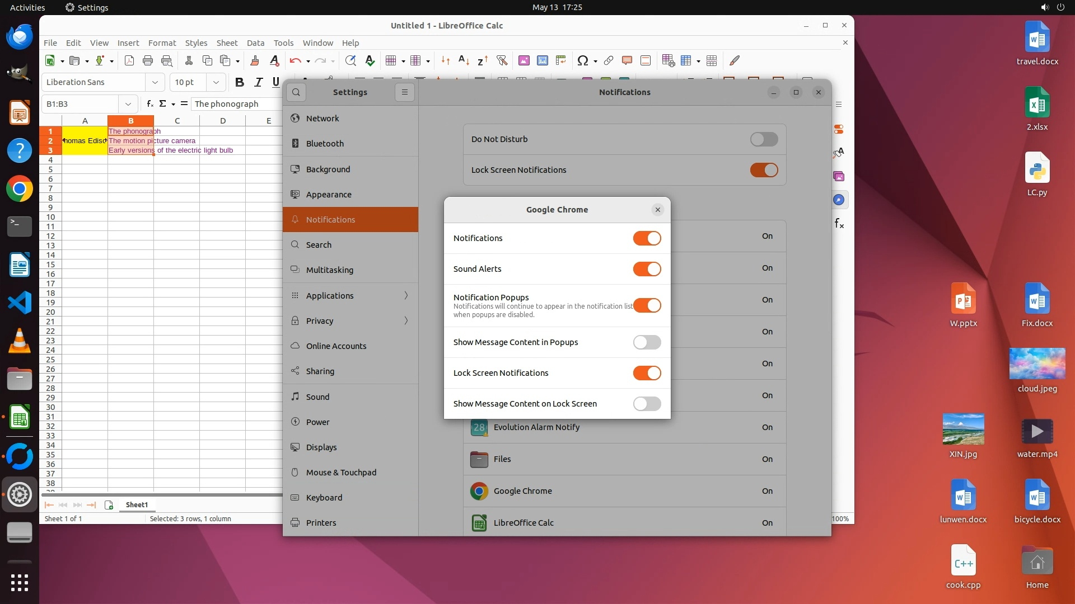Close the Google Chrome notification dialog
The width and height of the screenshot is (1075, 604).
658,210
